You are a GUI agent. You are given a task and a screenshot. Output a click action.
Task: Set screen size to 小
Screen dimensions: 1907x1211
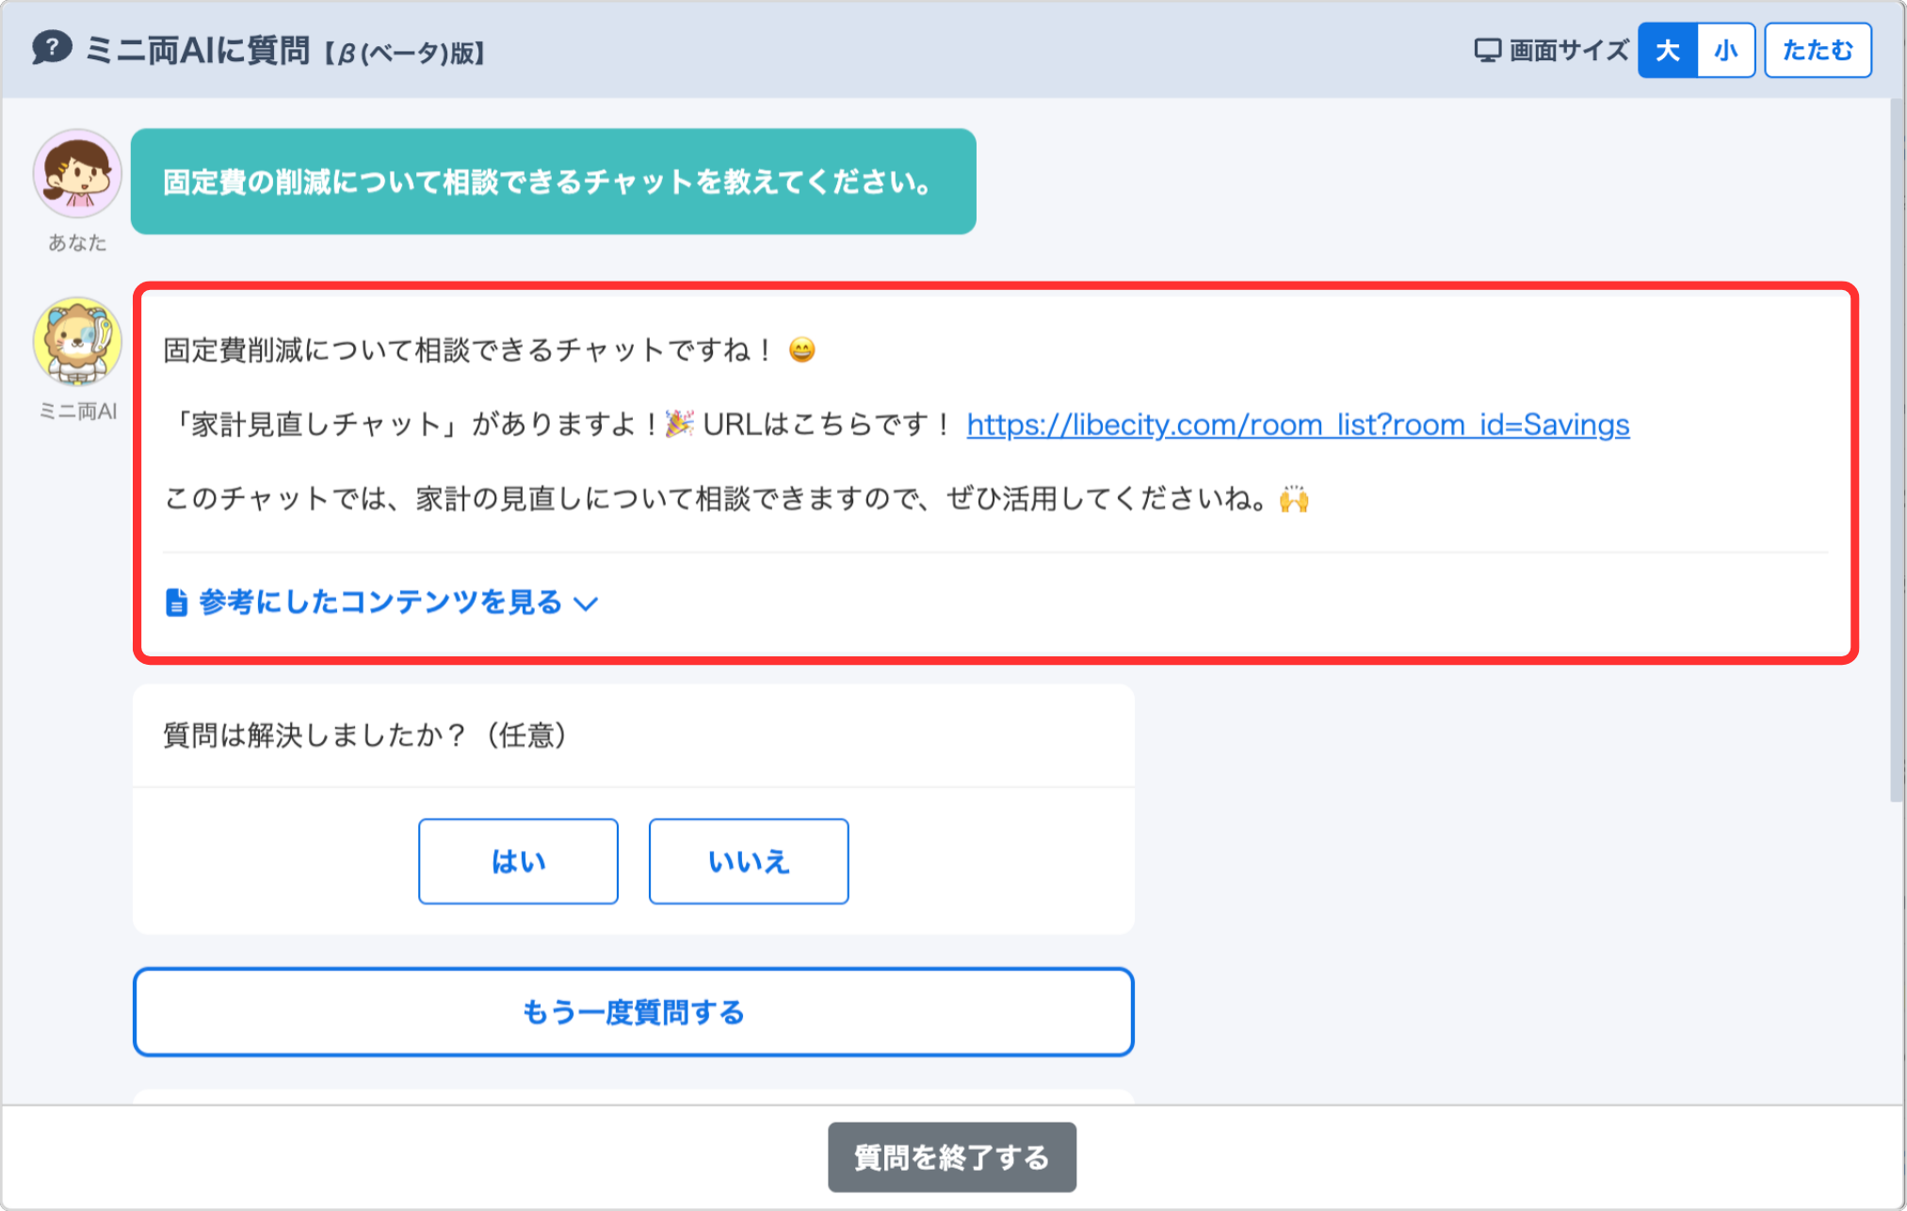tap(1725, 50)
